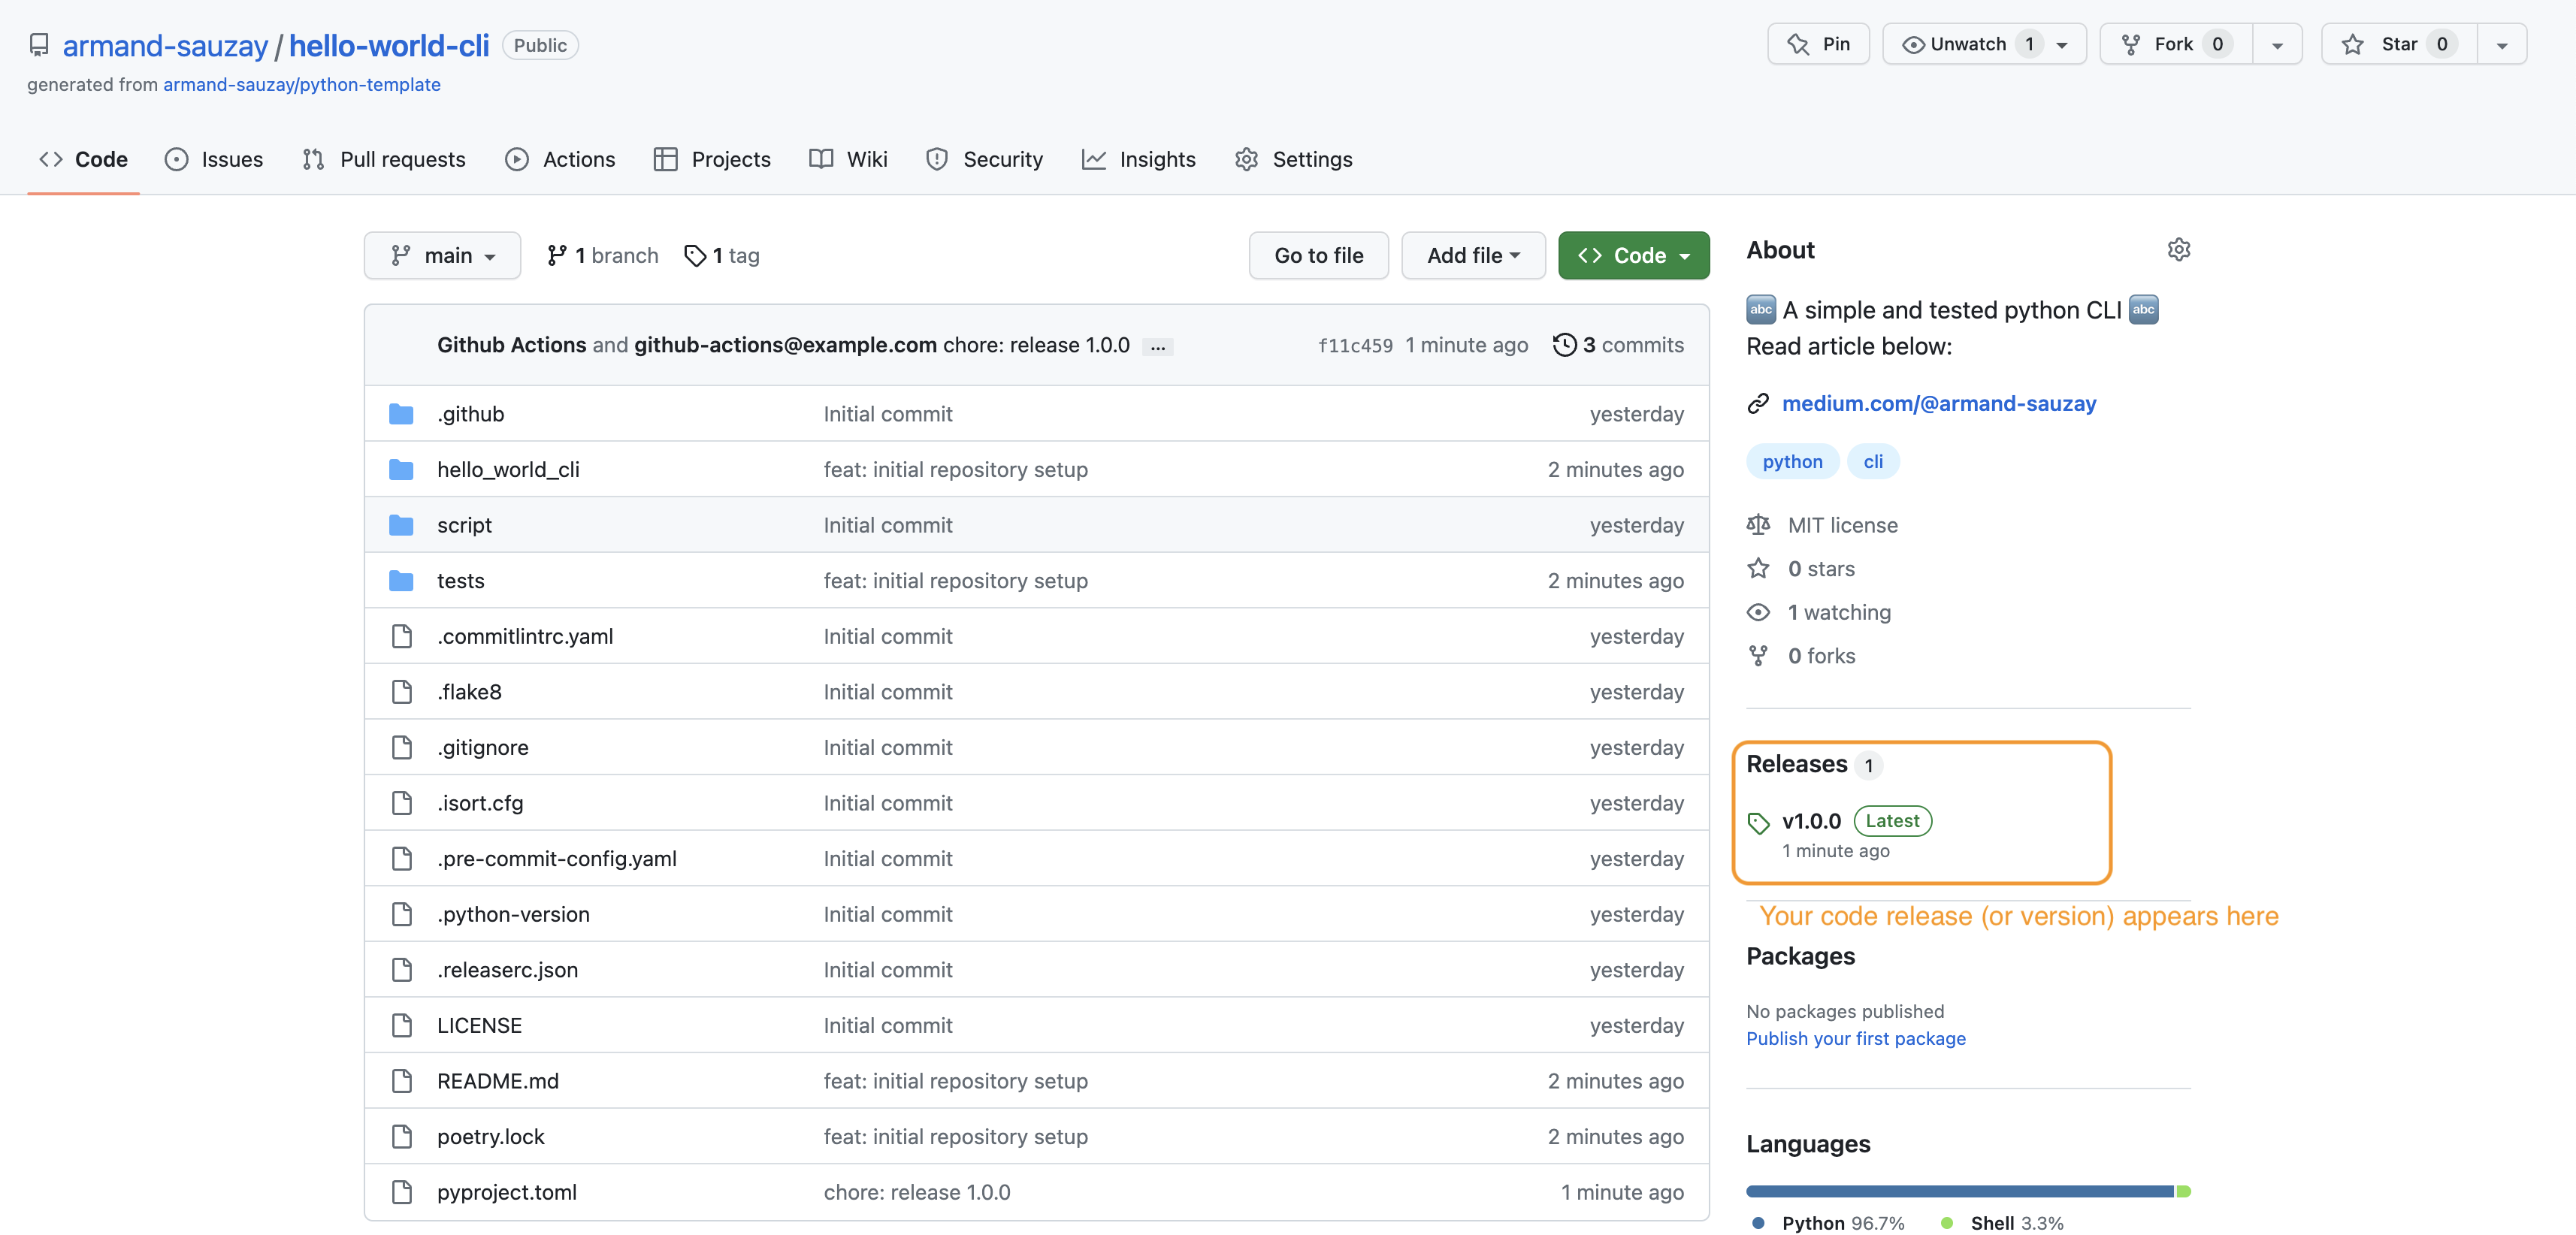Click the About settings gear icon
The image size is (2576, 1235).
click(2179, 250)
